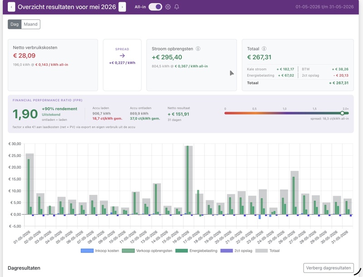Click 2ct opslag amount - € 20,13
363x277 pixels.
click(341, 75)
